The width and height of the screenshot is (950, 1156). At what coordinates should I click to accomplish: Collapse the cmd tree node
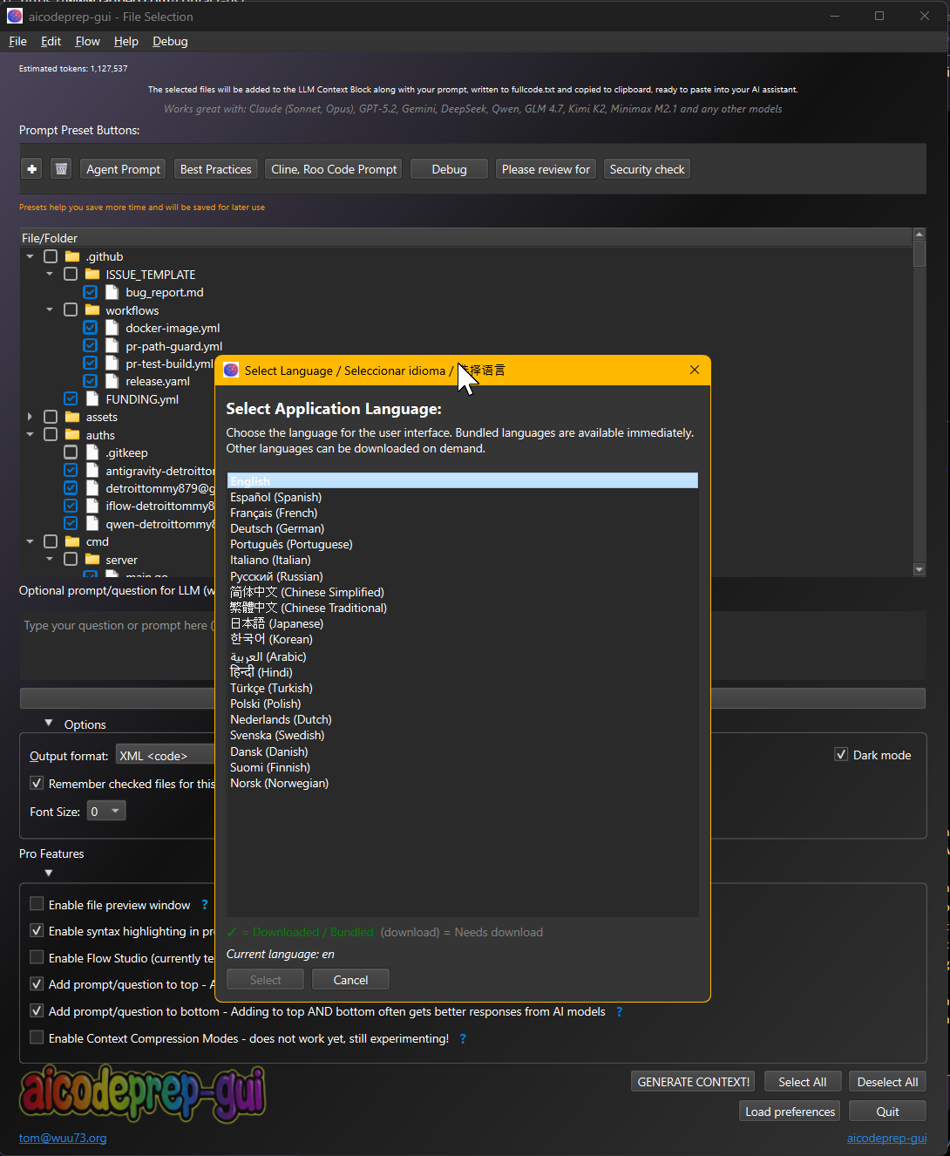coord(31,541)
